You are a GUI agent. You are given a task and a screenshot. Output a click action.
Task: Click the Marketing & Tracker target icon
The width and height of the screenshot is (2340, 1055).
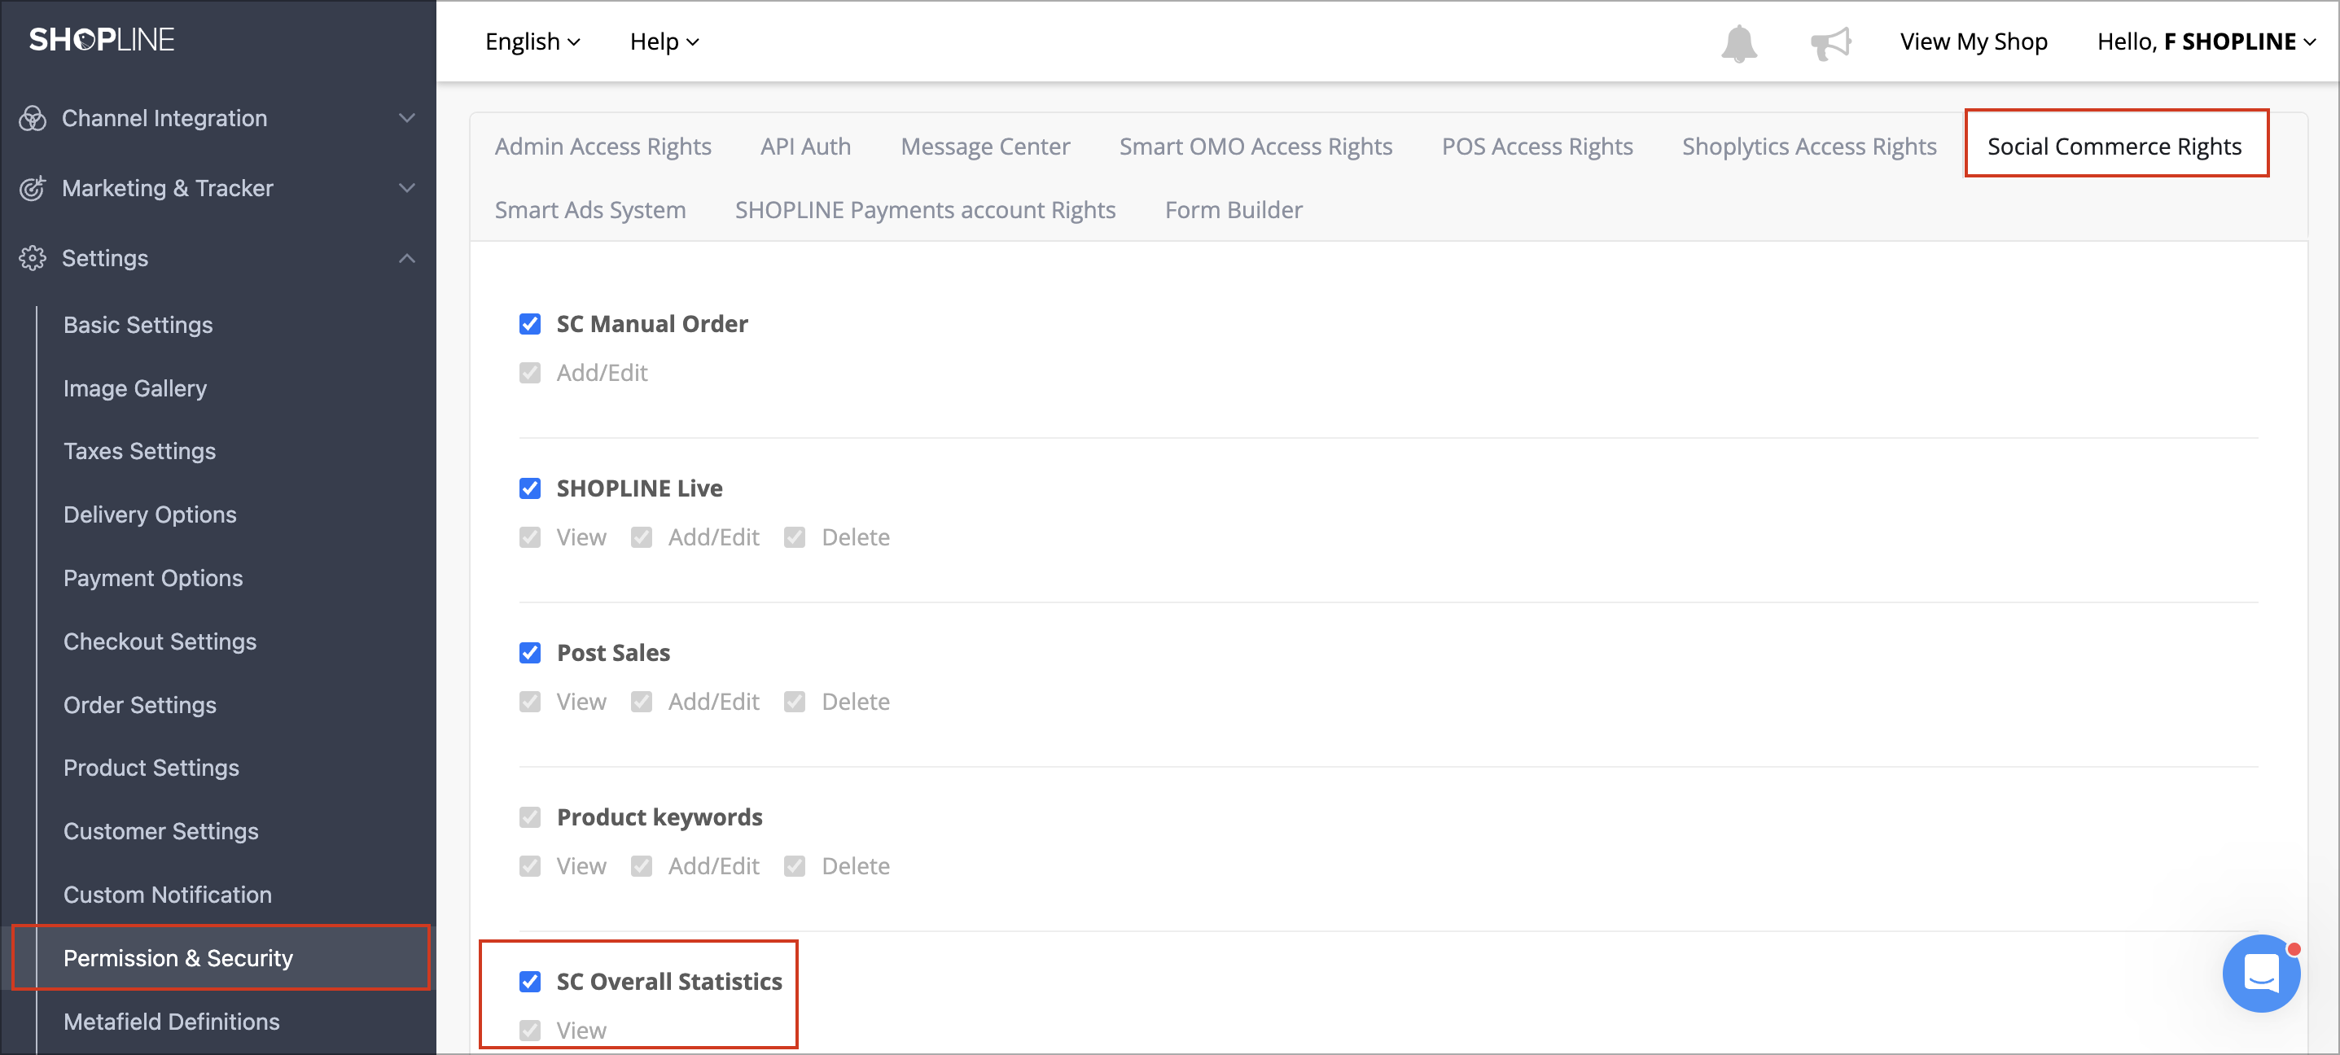(x=33, y=188)
